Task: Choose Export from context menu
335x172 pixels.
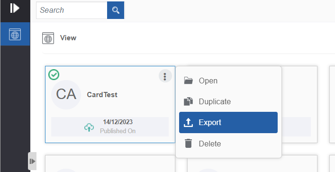Action: click(x=228, y=122)
